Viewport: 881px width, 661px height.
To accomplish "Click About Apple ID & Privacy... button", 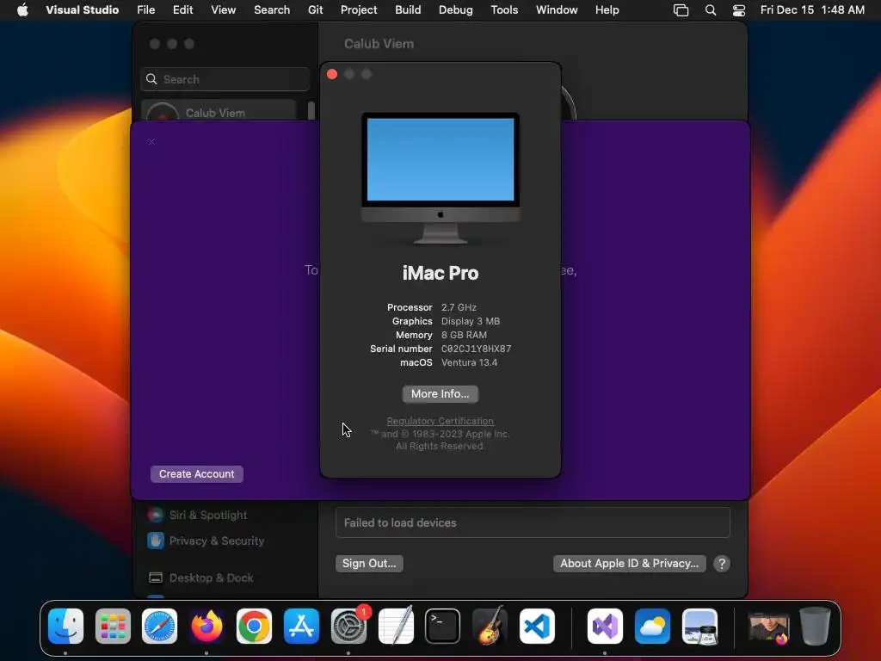I will (629, 563).
